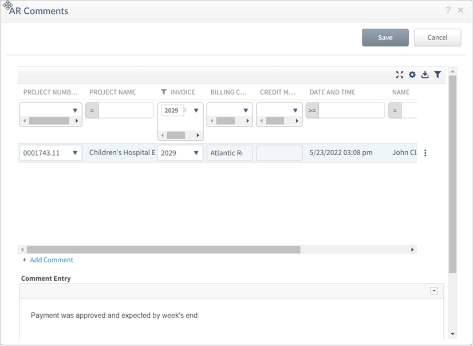
Task: Sort by Project Name column header
Action: click(x=112, y=92)
